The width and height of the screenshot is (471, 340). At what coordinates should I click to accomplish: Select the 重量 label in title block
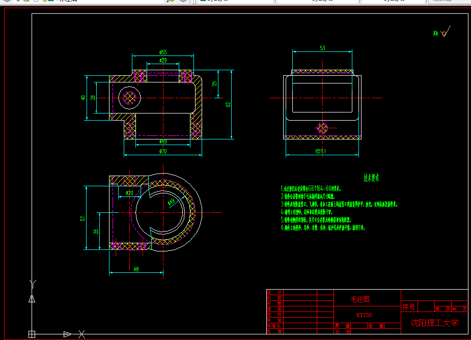coord(343,326)
